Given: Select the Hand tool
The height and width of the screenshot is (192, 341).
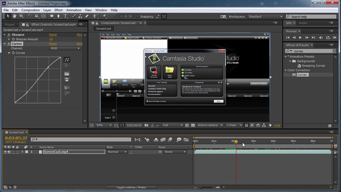Looking at the screenshot, I should (15, 16).
